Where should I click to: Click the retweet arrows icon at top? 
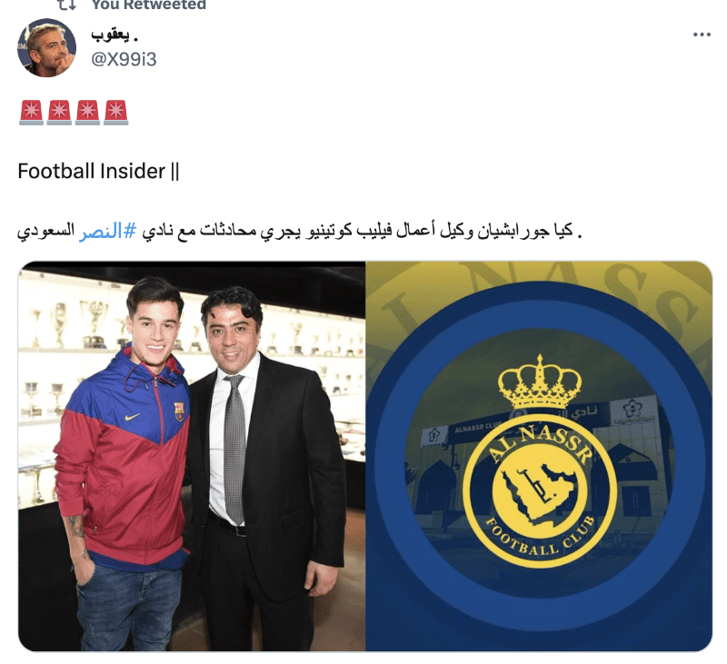tap(66, 5)
